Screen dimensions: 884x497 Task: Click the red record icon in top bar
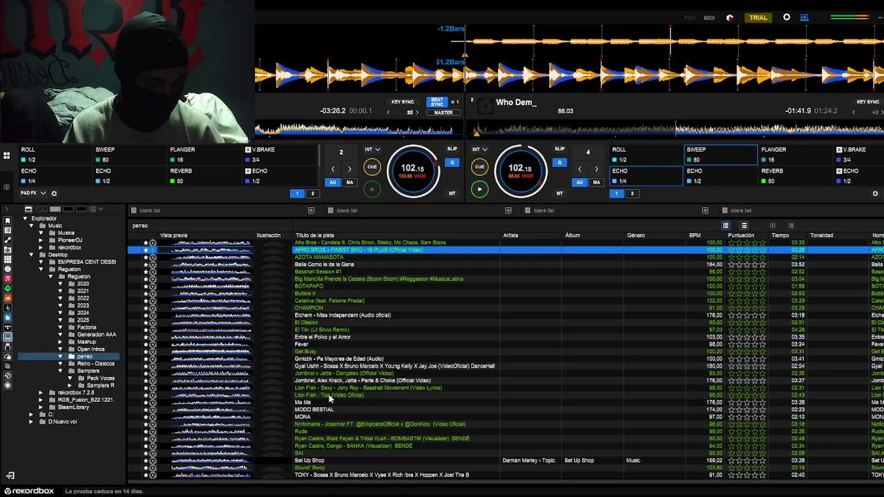[x=730, y=18]
